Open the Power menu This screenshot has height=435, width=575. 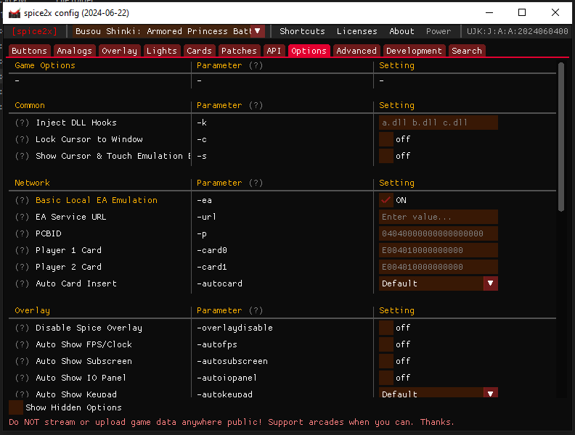439,31
